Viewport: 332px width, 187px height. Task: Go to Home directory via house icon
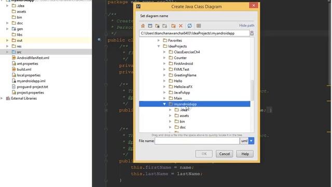click(x=143, y=26)
